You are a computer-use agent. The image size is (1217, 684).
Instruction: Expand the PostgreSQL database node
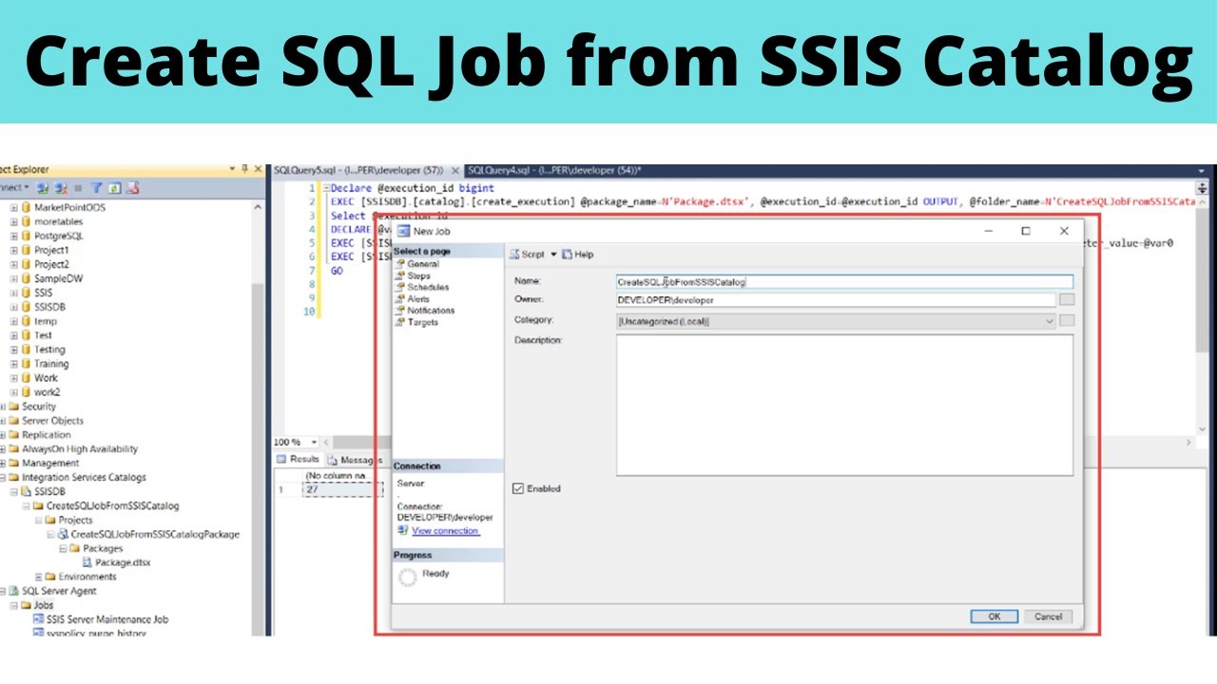13,236
